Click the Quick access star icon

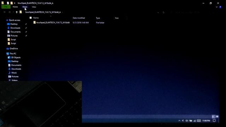click(x=7, y=20)
